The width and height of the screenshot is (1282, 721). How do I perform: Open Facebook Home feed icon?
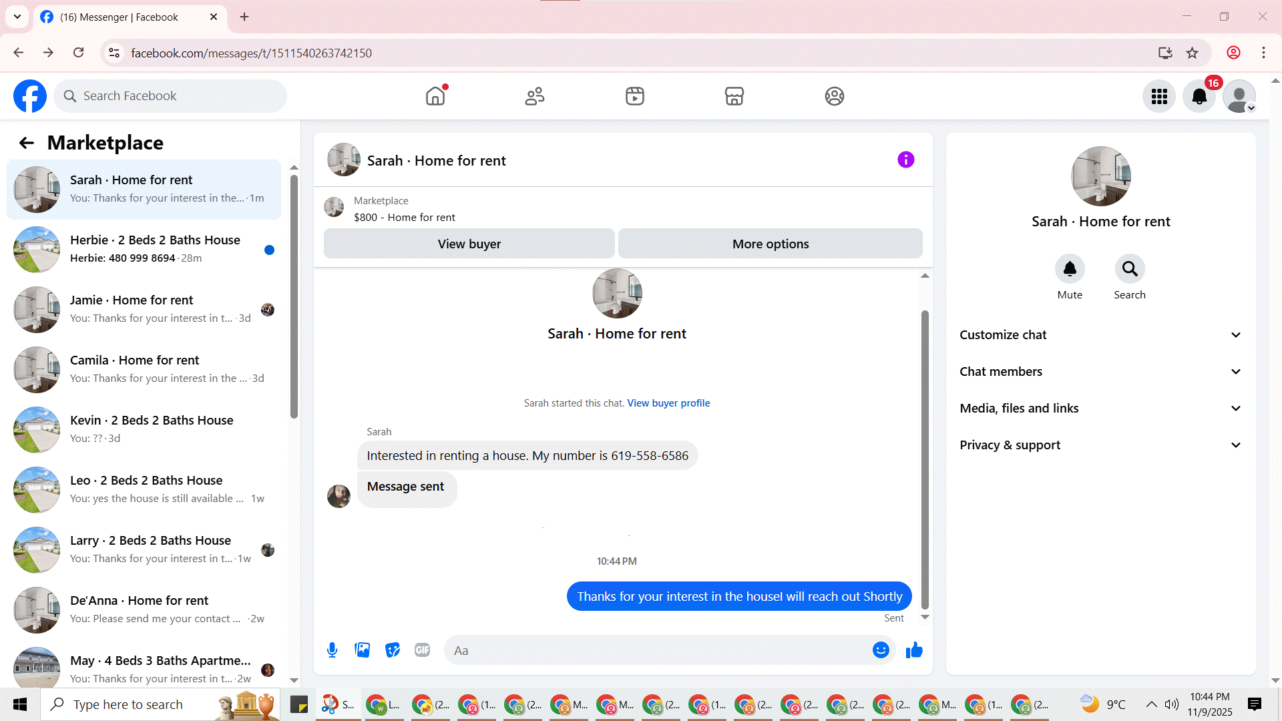tap(435, 96)
